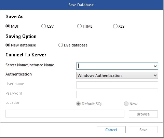Click the User name input field
164x138 pixels.
[x=117, y=85]
